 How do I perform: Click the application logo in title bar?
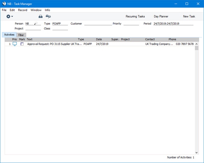tap(4, 4)
